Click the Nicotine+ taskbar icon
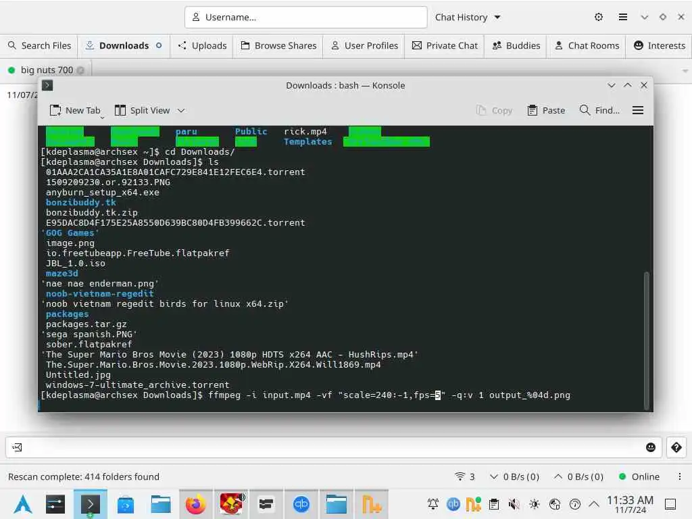This screenshot has width=692, height=519. pos(372,504)
